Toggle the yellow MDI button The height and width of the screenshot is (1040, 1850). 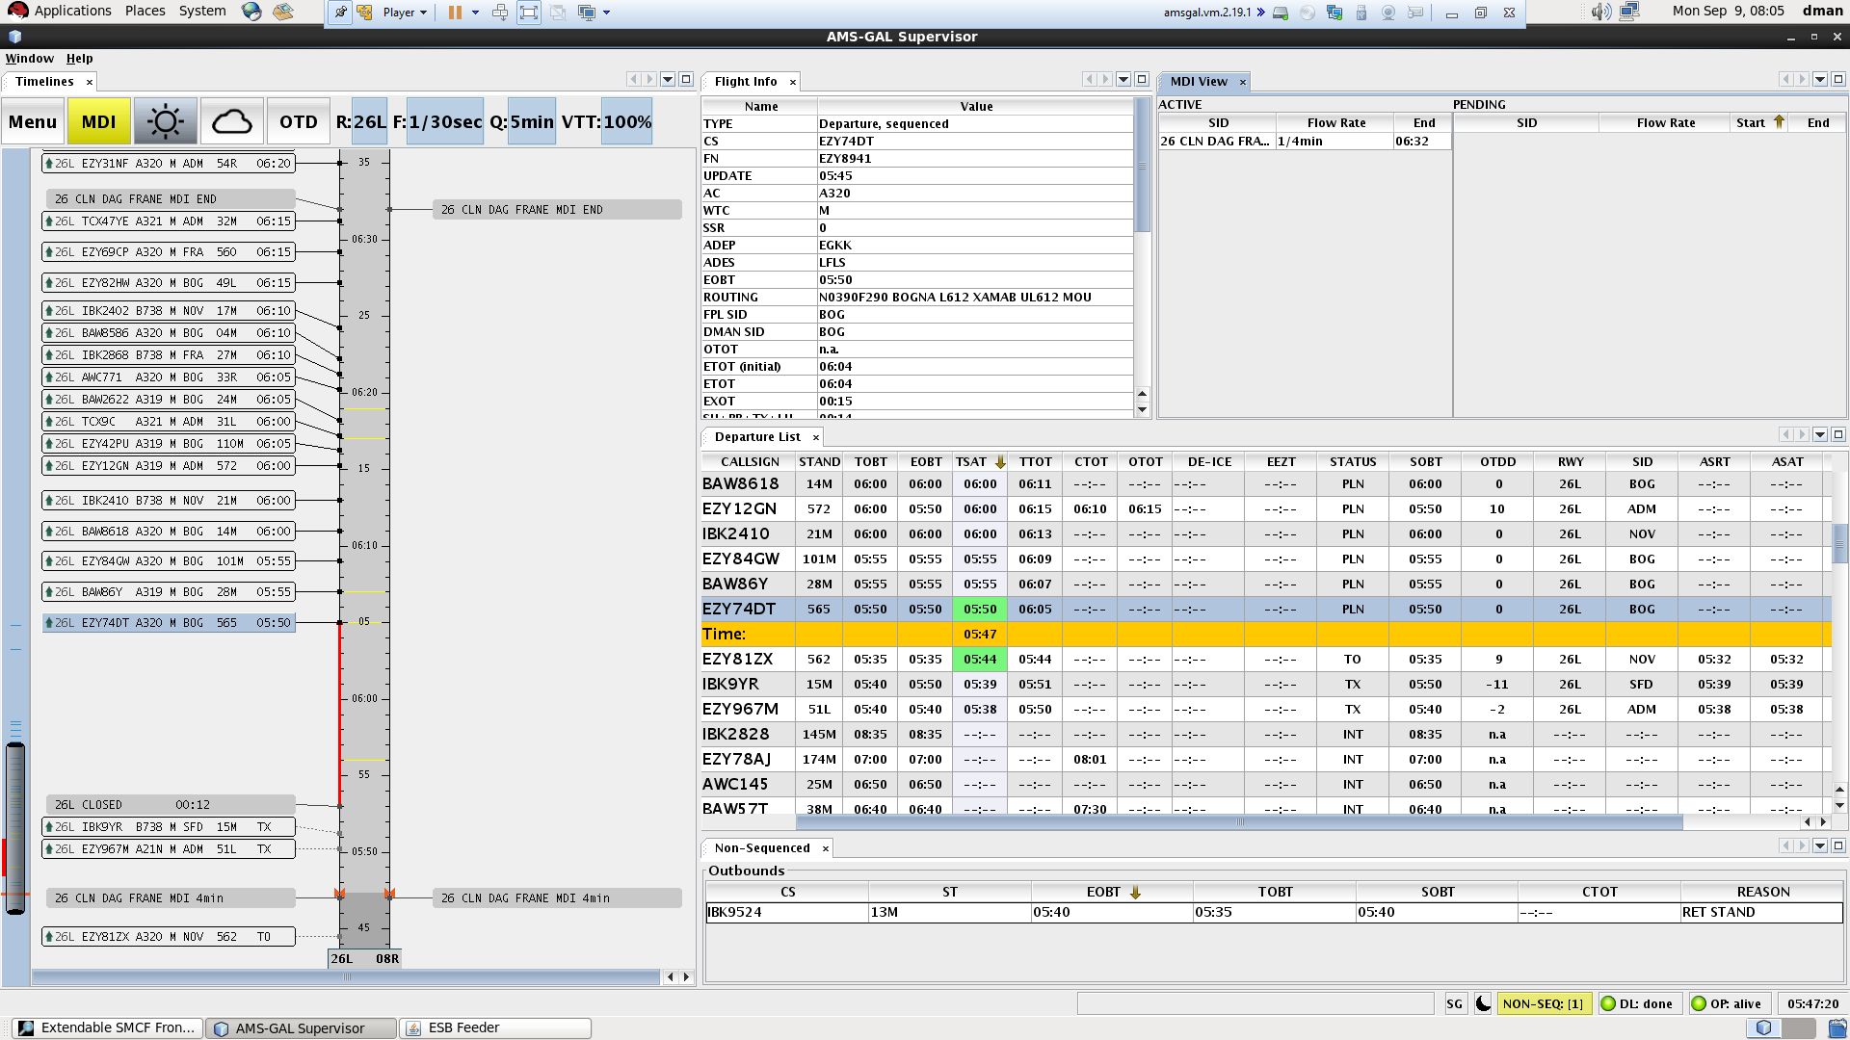(98, 121)
